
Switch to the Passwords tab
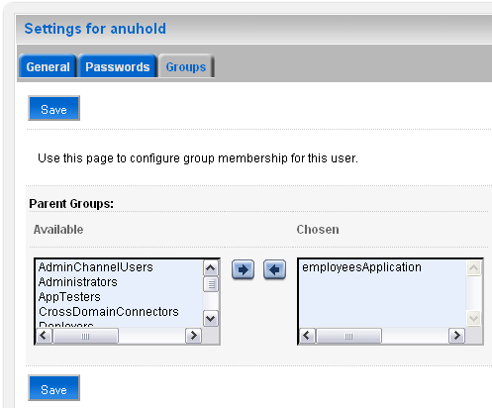coord(118,66)
